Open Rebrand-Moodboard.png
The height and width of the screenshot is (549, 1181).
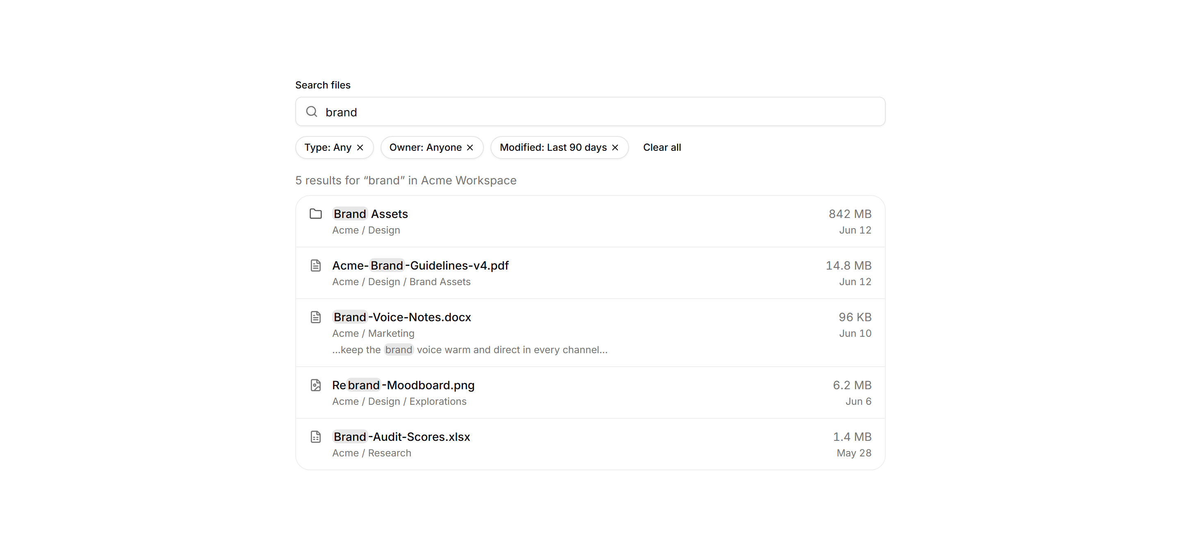pos(590,393)
